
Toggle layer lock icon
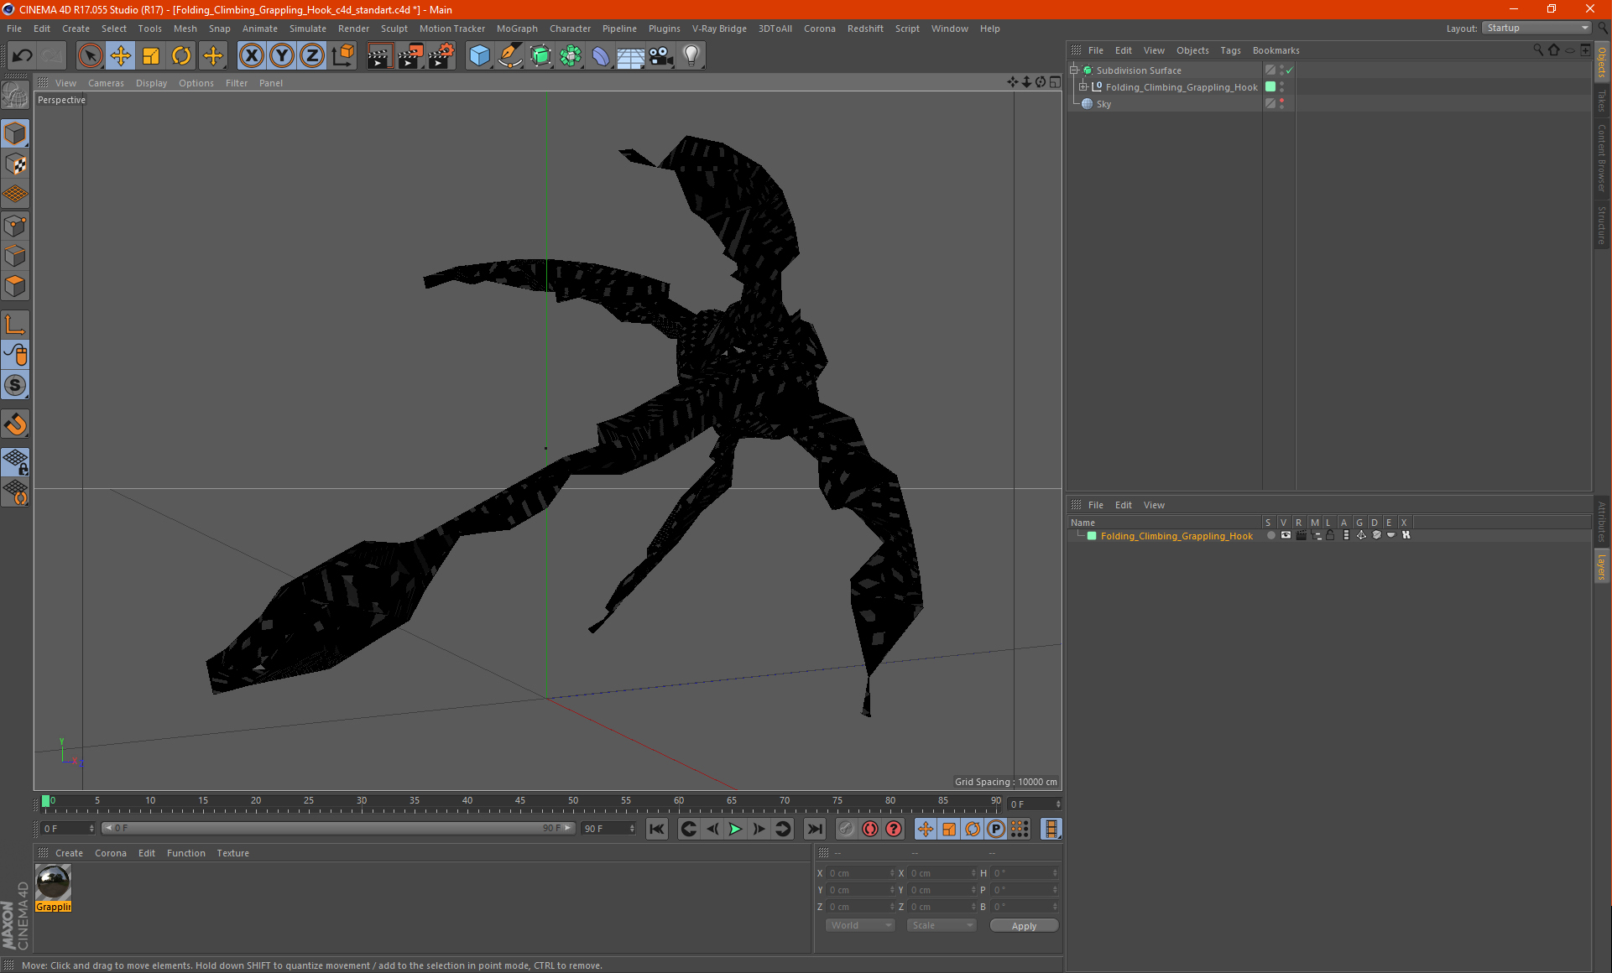point(1330,535)
